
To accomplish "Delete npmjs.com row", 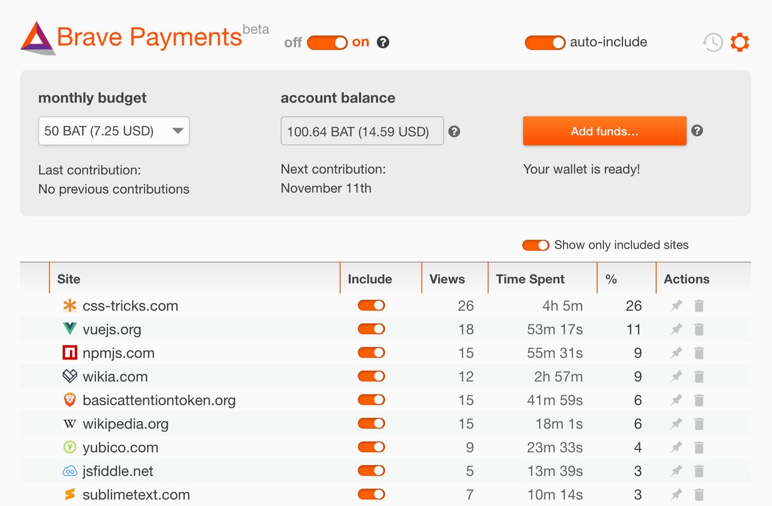I will (x=699, y=353).
